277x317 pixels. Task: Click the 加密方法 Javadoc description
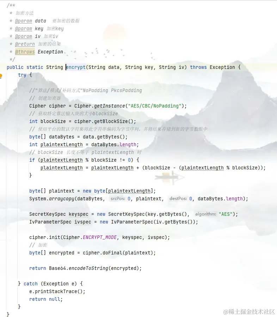coord(25,13)
